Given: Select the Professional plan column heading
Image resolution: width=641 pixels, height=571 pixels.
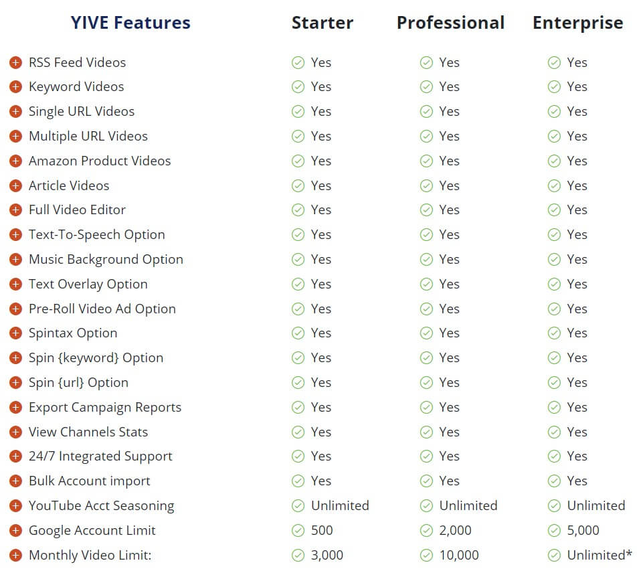Looking at the screenshot, I should [x=450, y=23].
